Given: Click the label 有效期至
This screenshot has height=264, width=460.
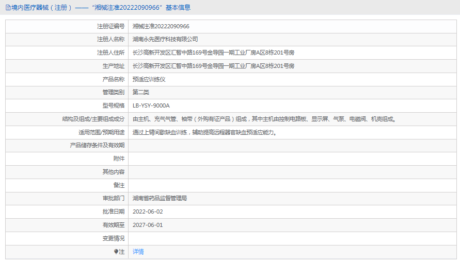Looking at the screenshot, I should point(114,225).
